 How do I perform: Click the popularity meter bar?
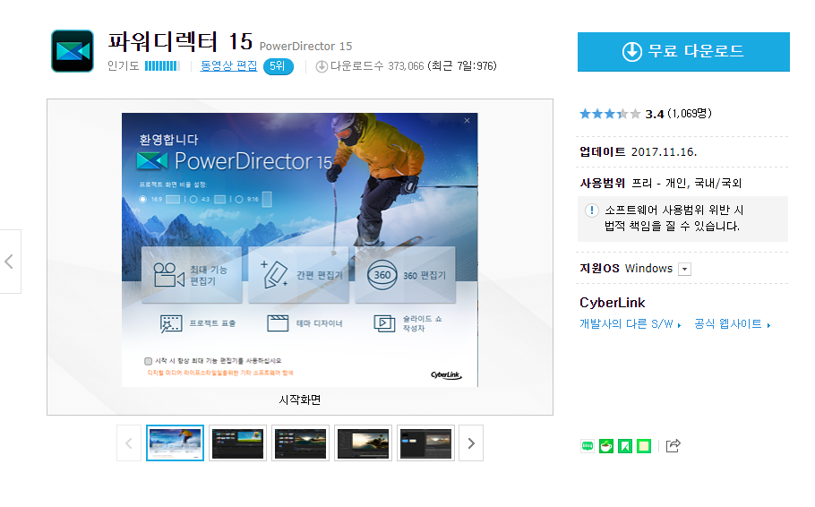162,66
